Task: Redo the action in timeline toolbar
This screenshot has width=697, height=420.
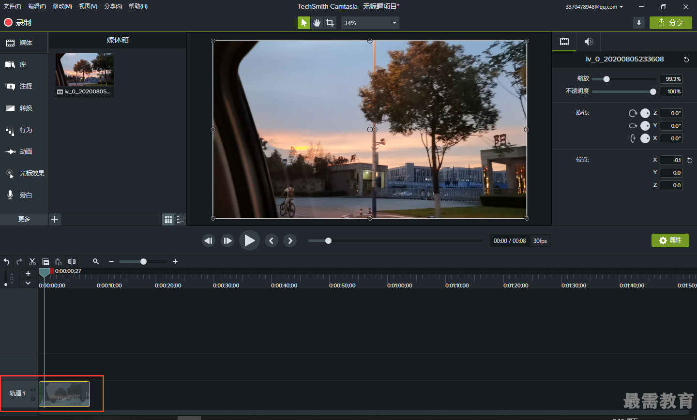Action: 19,261
